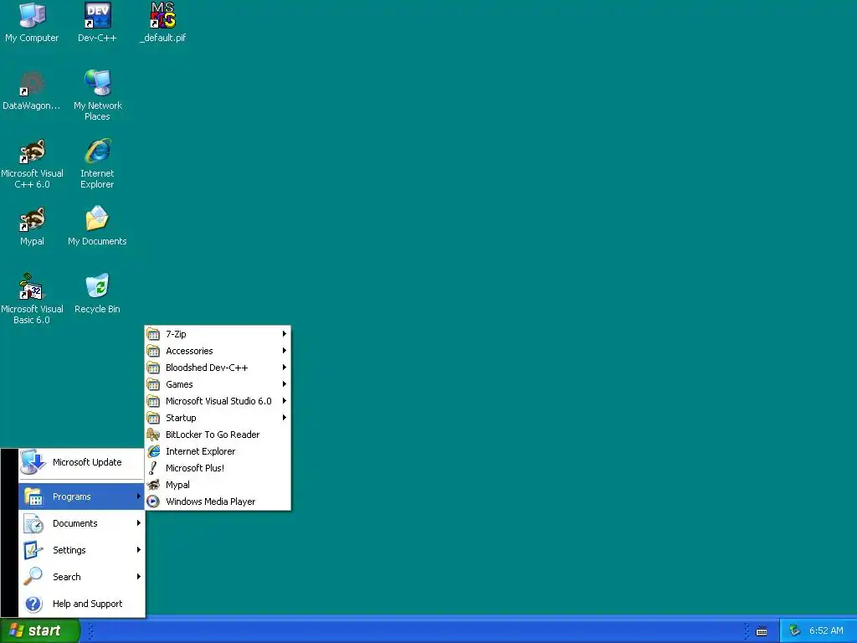Click the Internet Explorer icon in Programs submenu
The image size is (857, 643).
[x=154, y=451]
